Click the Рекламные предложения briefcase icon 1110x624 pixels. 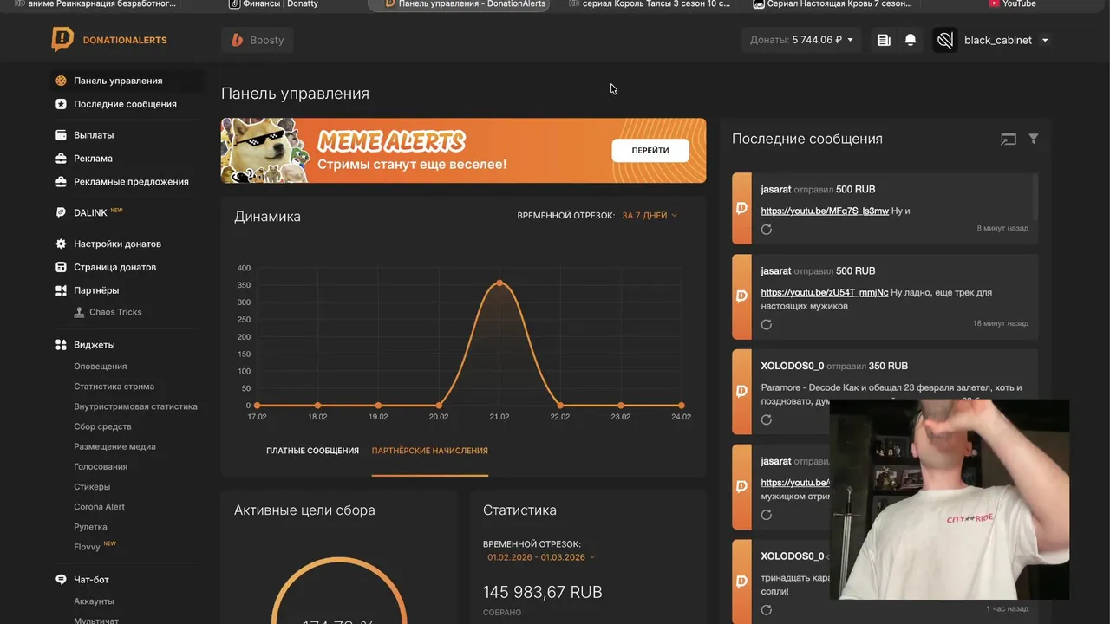61,182
